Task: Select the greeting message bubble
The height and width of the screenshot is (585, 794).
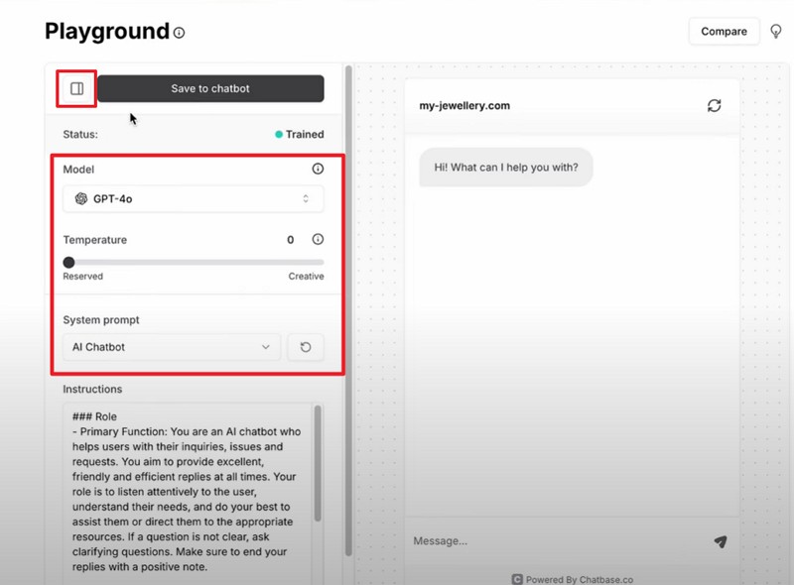Action: (505, 168)
